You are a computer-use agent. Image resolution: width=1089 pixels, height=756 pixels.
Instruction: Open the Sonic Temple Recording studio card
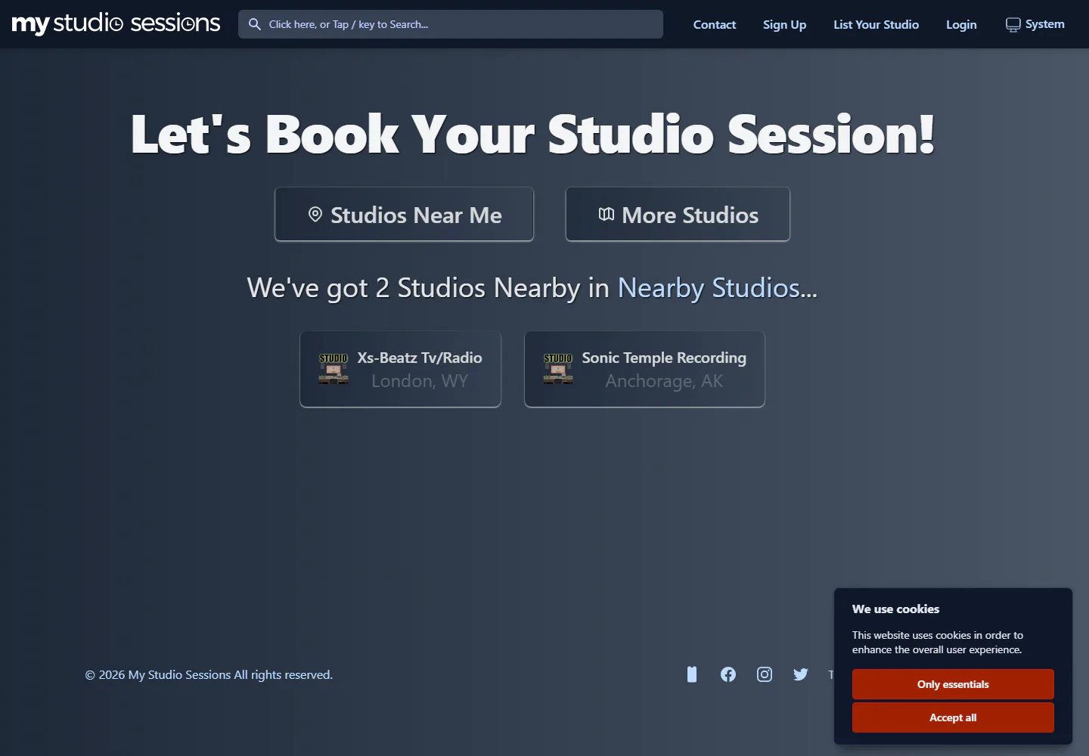(x=644, y=369)
